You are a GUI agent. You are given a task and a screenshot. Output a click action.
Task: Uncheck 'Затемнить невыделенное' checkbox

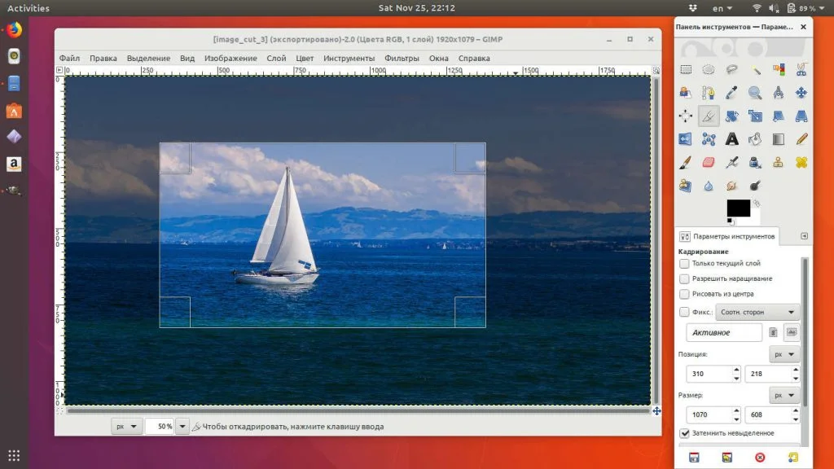684,433
